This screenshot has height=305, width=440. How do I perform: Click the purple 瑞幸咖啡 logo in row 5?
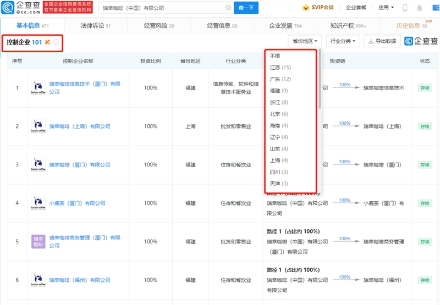(38, 242)
